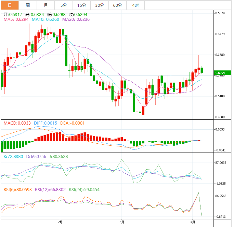233x230 pixels.
Task: Click the 4月 marker on the time axis
Action: pyautogui.click(x=192, y=222)
